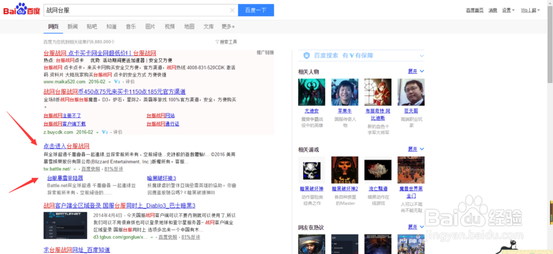Switch to the 文库 tab
The image size is (553, 254).
[208, 27]
